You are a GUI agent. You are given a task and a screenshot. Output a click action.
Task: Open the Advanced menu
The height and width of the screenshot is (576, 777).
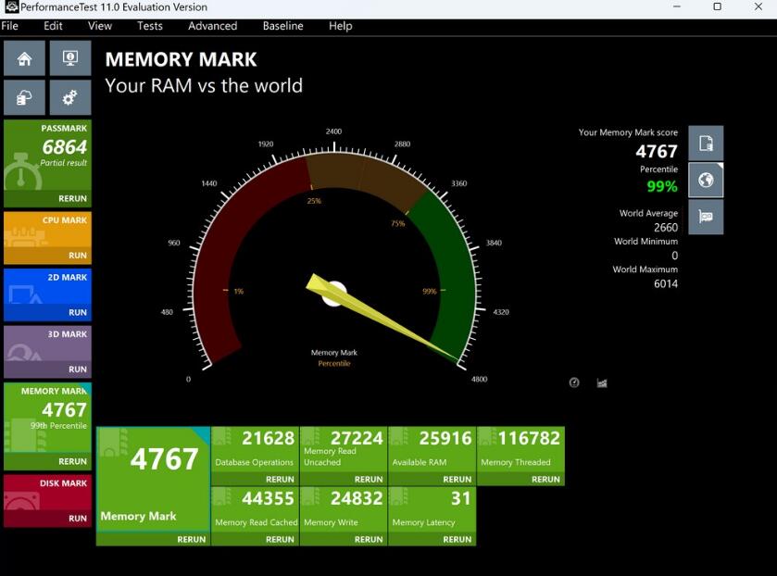point(212,26)
